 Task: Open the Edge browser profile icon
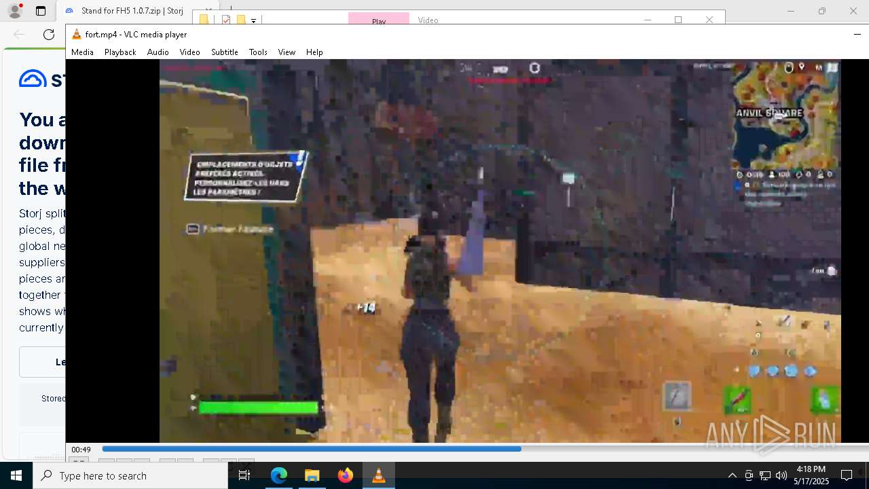(x=14, y=11)
